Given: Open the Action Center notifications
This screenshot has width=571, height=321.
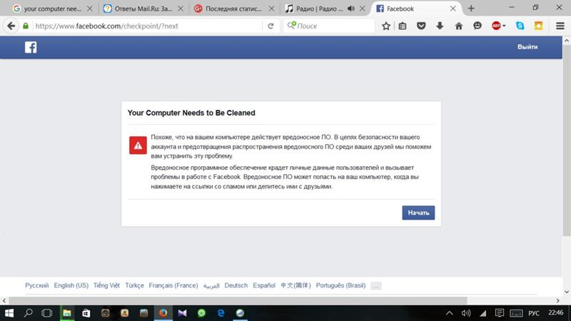Looking at the screenshot, I should tap(500, 313).
